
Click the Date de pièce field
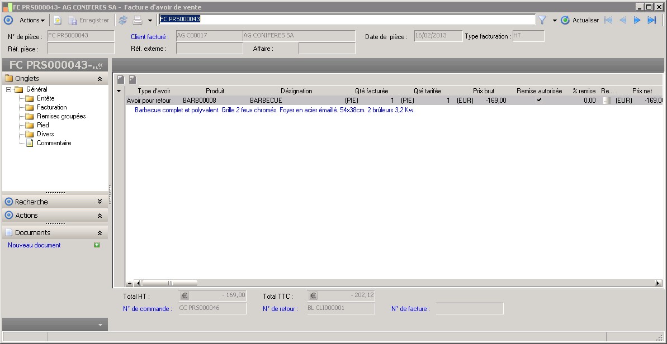438,36
